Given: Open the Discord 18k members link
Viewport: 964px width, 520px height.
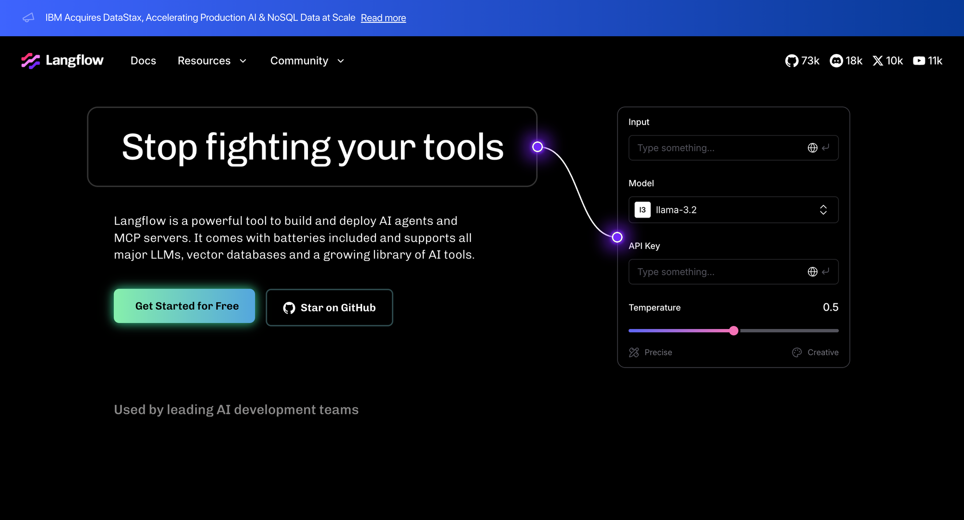Looking at the screenshot, I should [x=846, y=61].
